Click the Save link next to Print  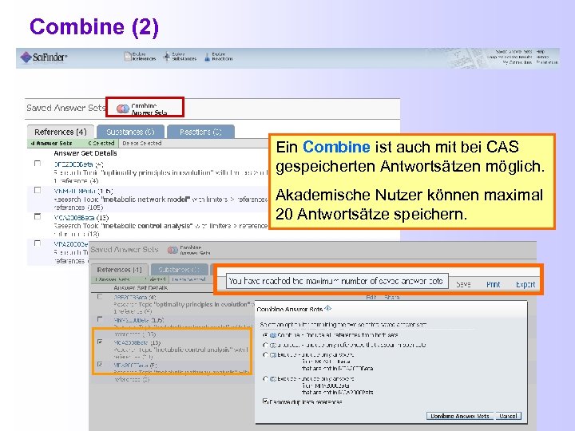tap(463, 284)
